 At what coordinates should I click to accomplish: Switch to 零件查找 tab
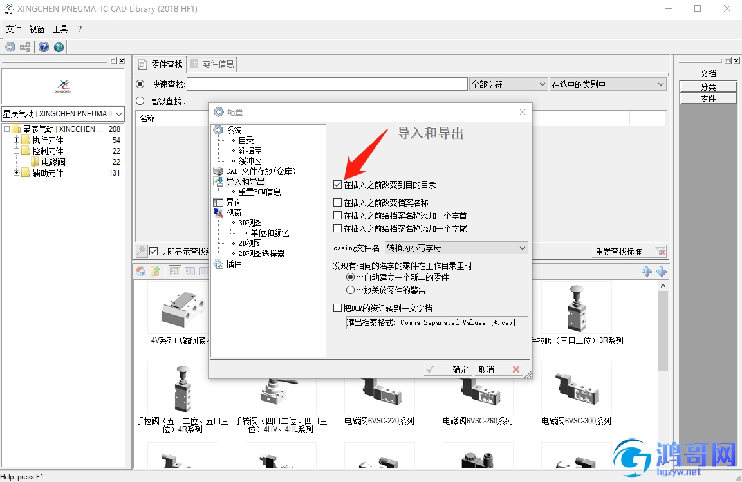160,64
